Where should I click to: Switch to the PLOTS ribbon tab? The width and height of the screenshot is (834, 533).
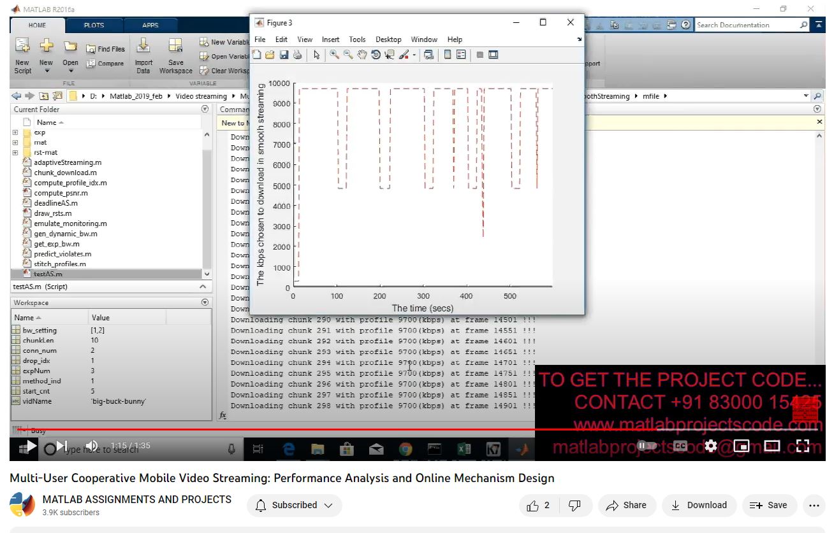click(x=94, y=25)
